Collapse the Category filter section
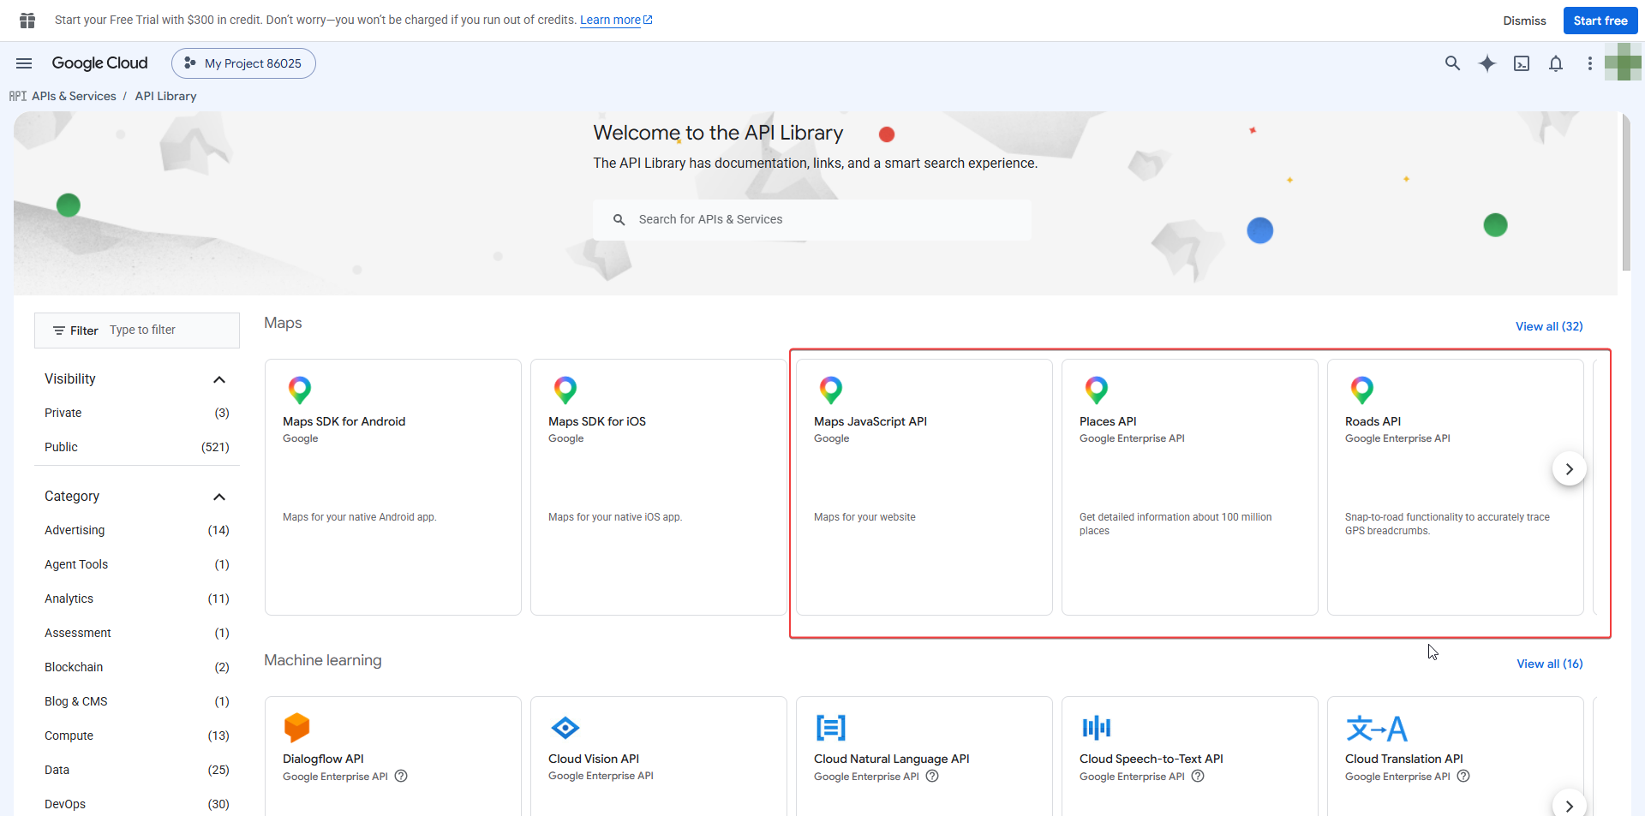1645x816 pixels. coord(219,497)
